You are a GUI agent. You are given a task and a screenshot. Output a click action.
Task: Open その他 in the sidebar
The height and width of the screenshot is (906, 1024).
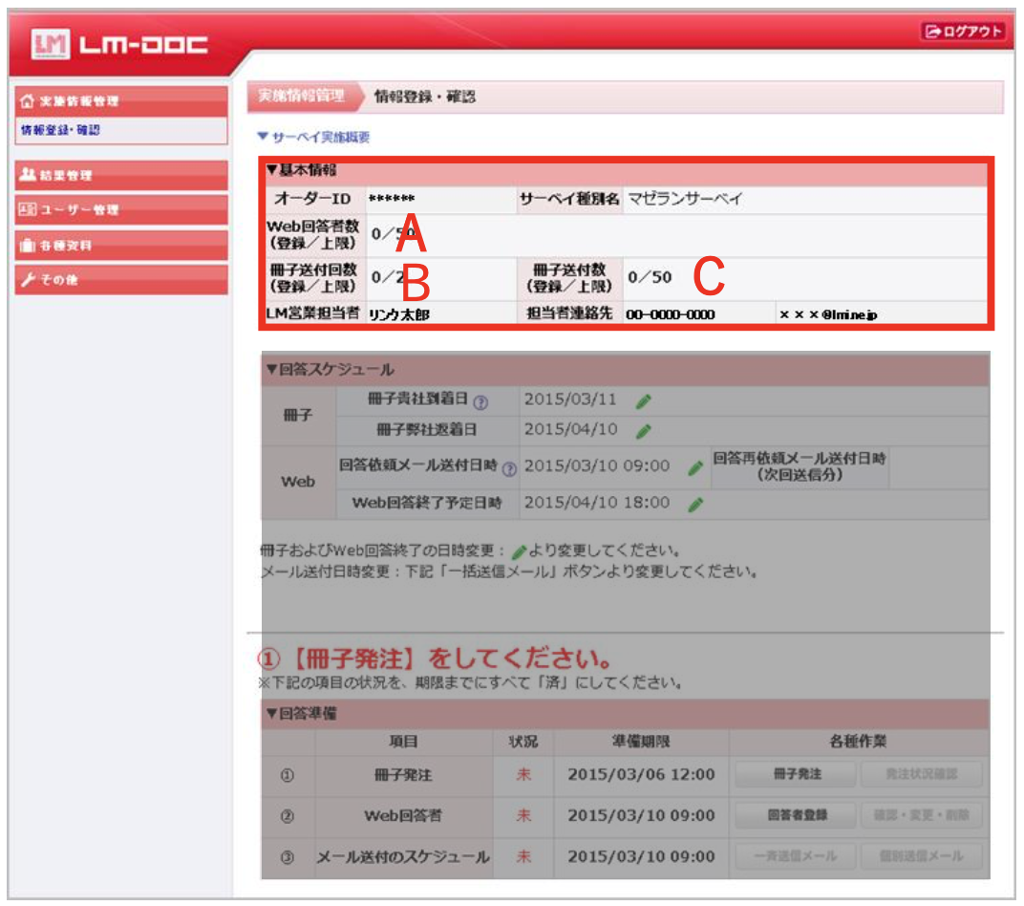[121, 280]
